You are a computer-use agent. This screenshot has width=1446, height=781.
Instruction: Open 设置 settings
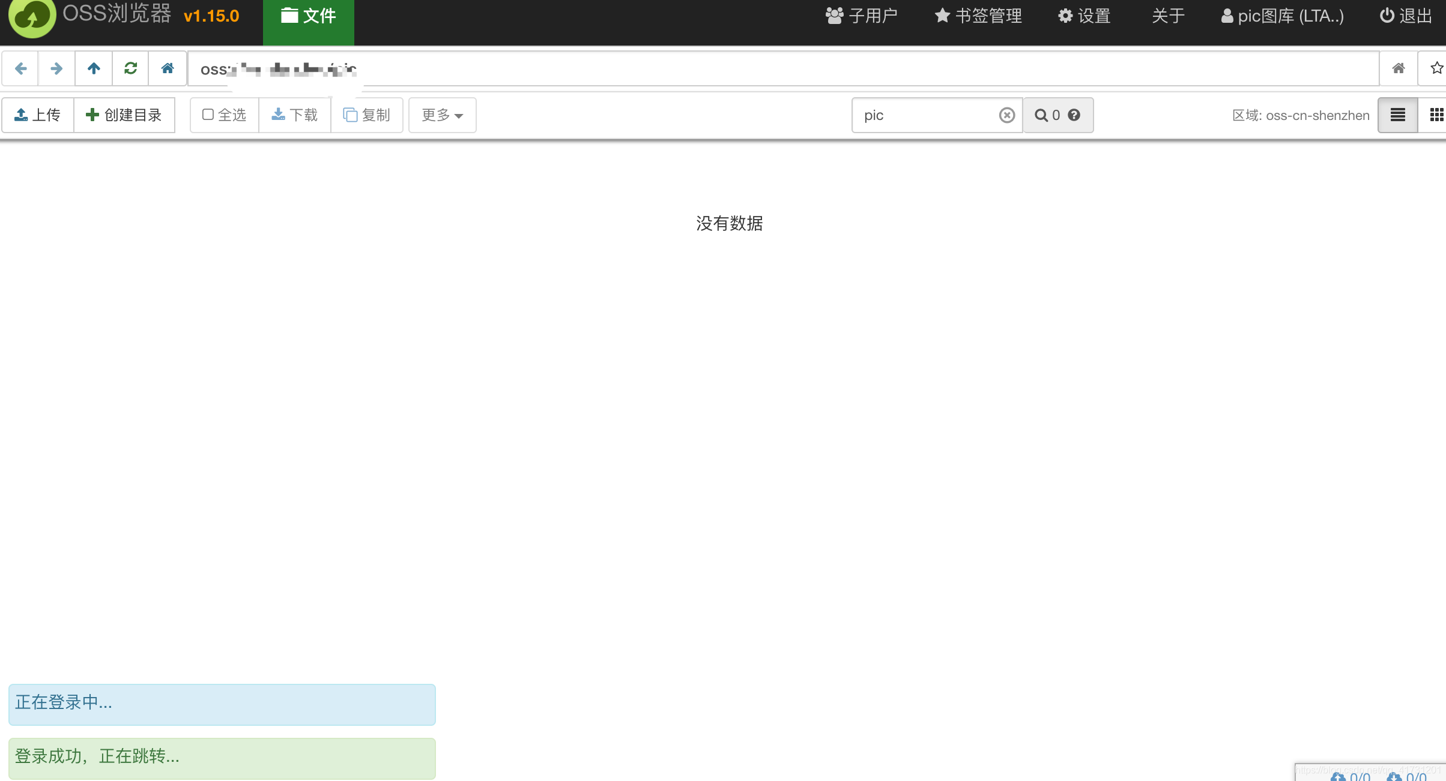pos(1083,16)
